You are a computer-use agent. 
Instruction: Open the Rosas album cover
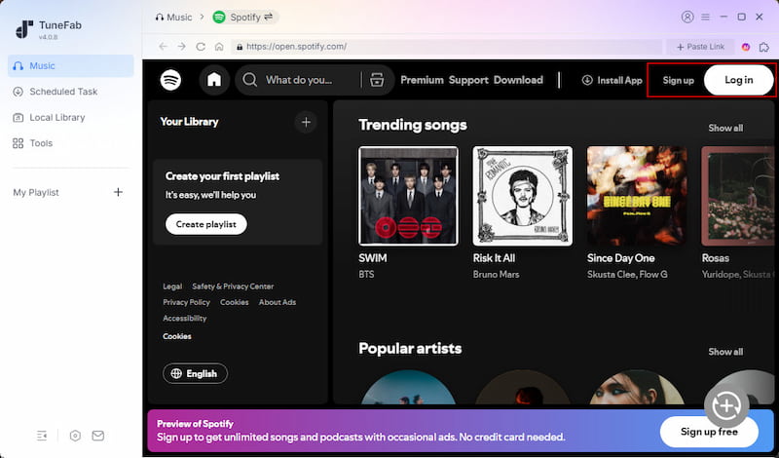[x=738, y=196]
